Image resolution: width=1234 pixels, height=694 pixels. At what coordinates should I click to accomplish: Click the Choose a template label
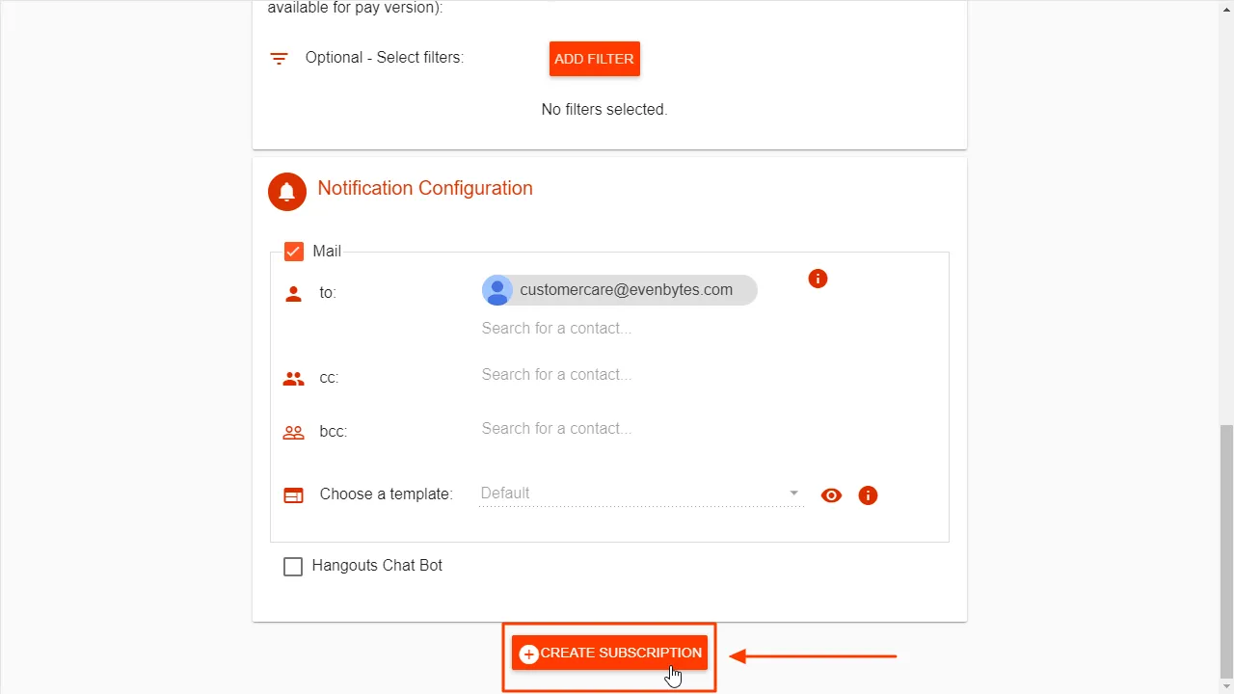tap(386, 494)
